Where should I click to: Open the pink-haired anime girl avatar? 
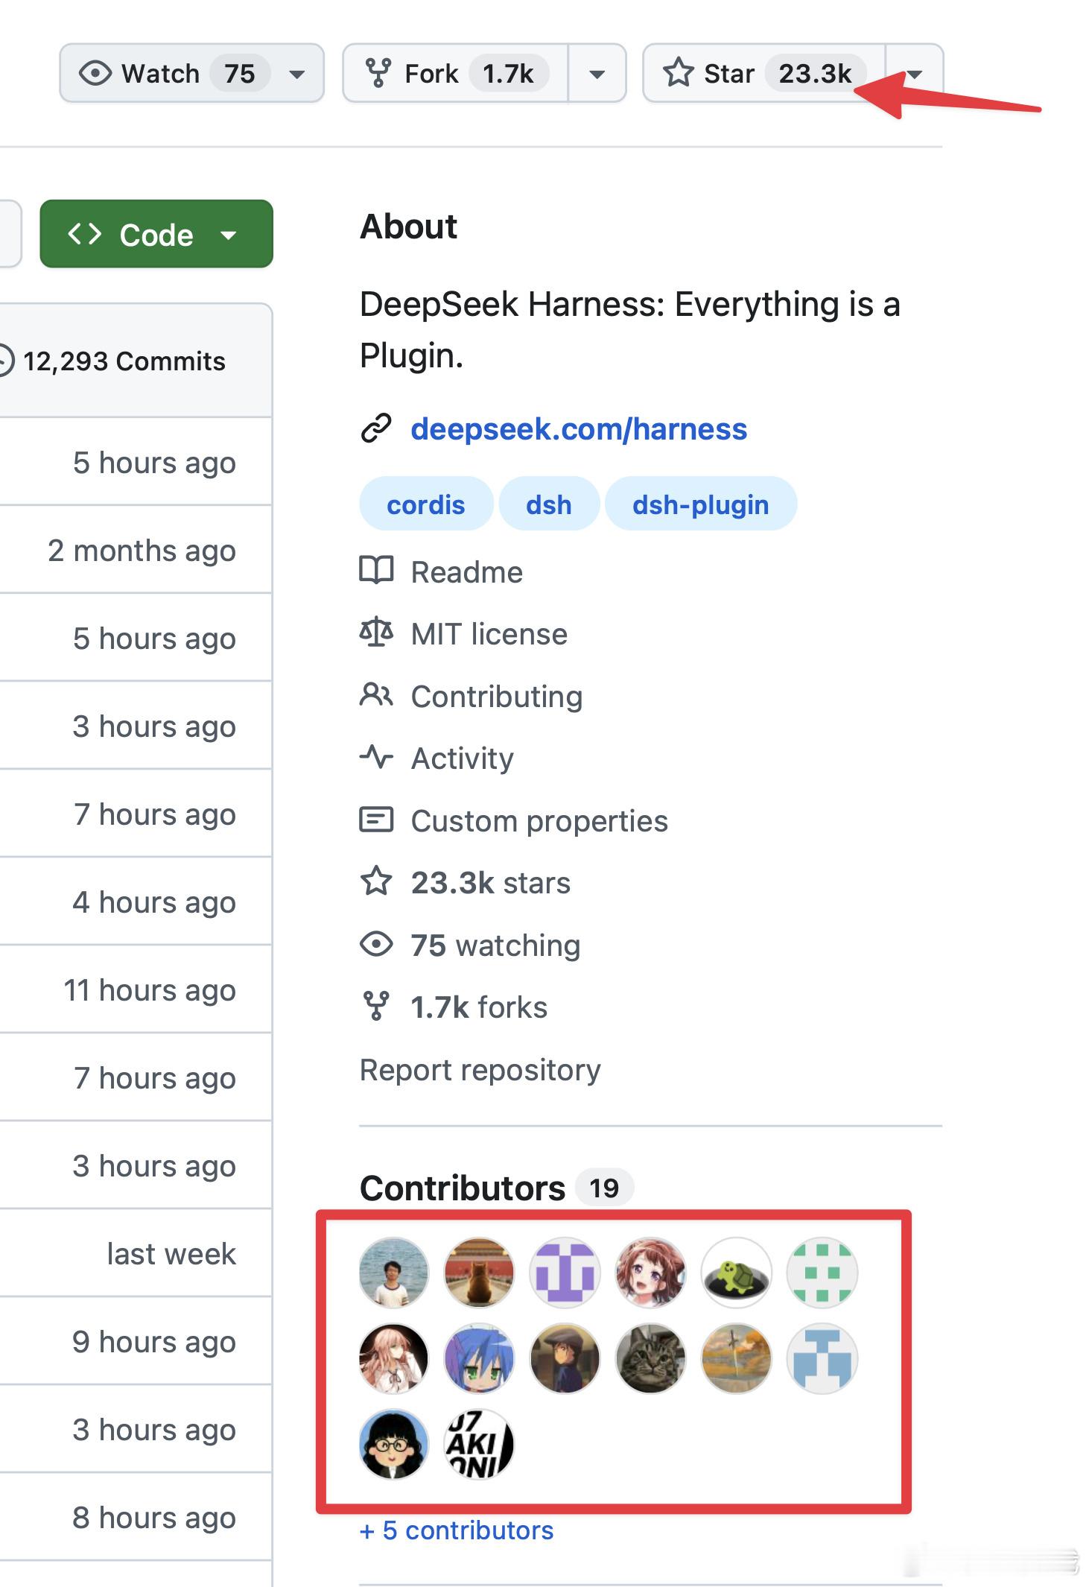click(x=394, y=1358)
